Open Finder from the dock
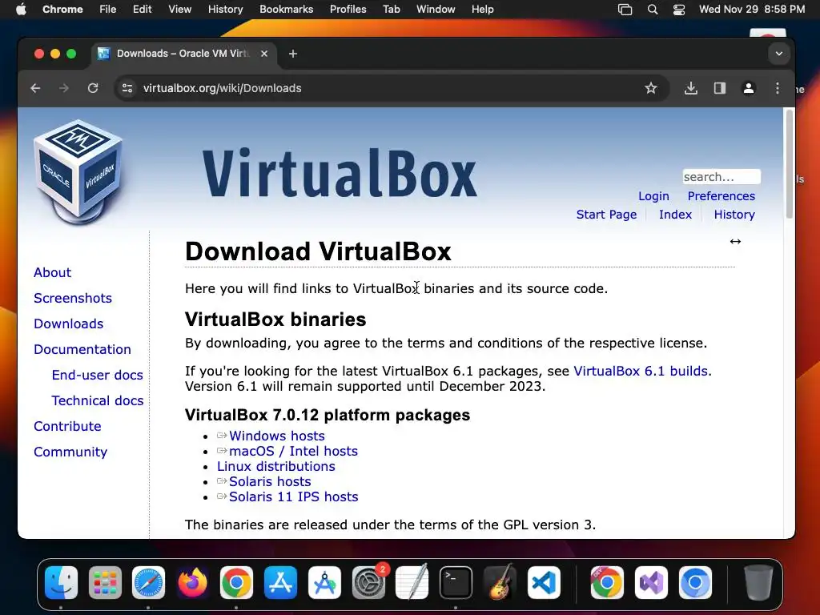Image resolution: width=820 pixels, height=615 pixels. (x=61, y=583)
